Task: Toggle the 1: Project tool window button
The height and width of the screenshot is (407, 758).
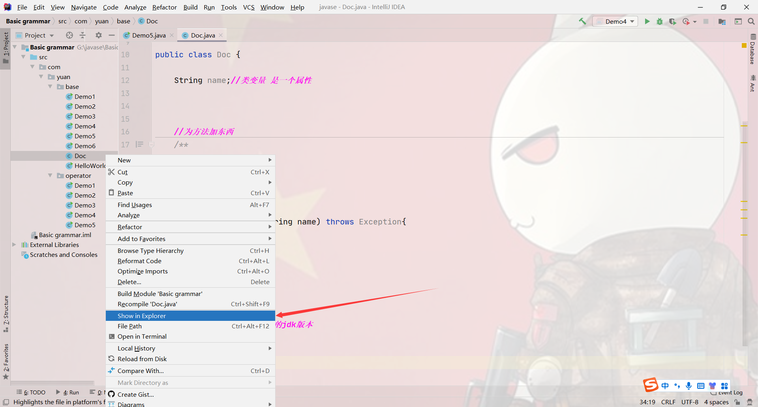Action: coord(6,48)
